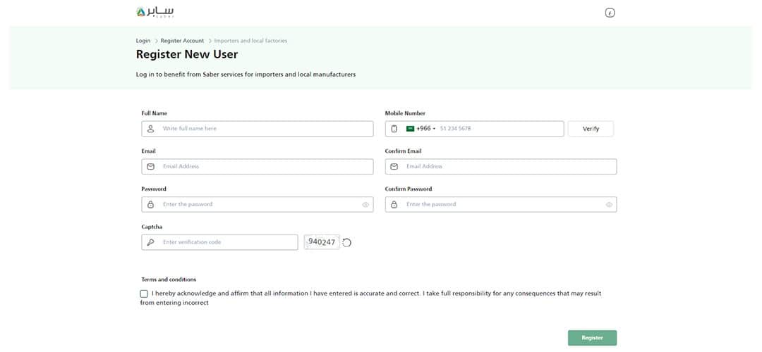Click Importers and local factories breadcrumb

click(250, 41)
